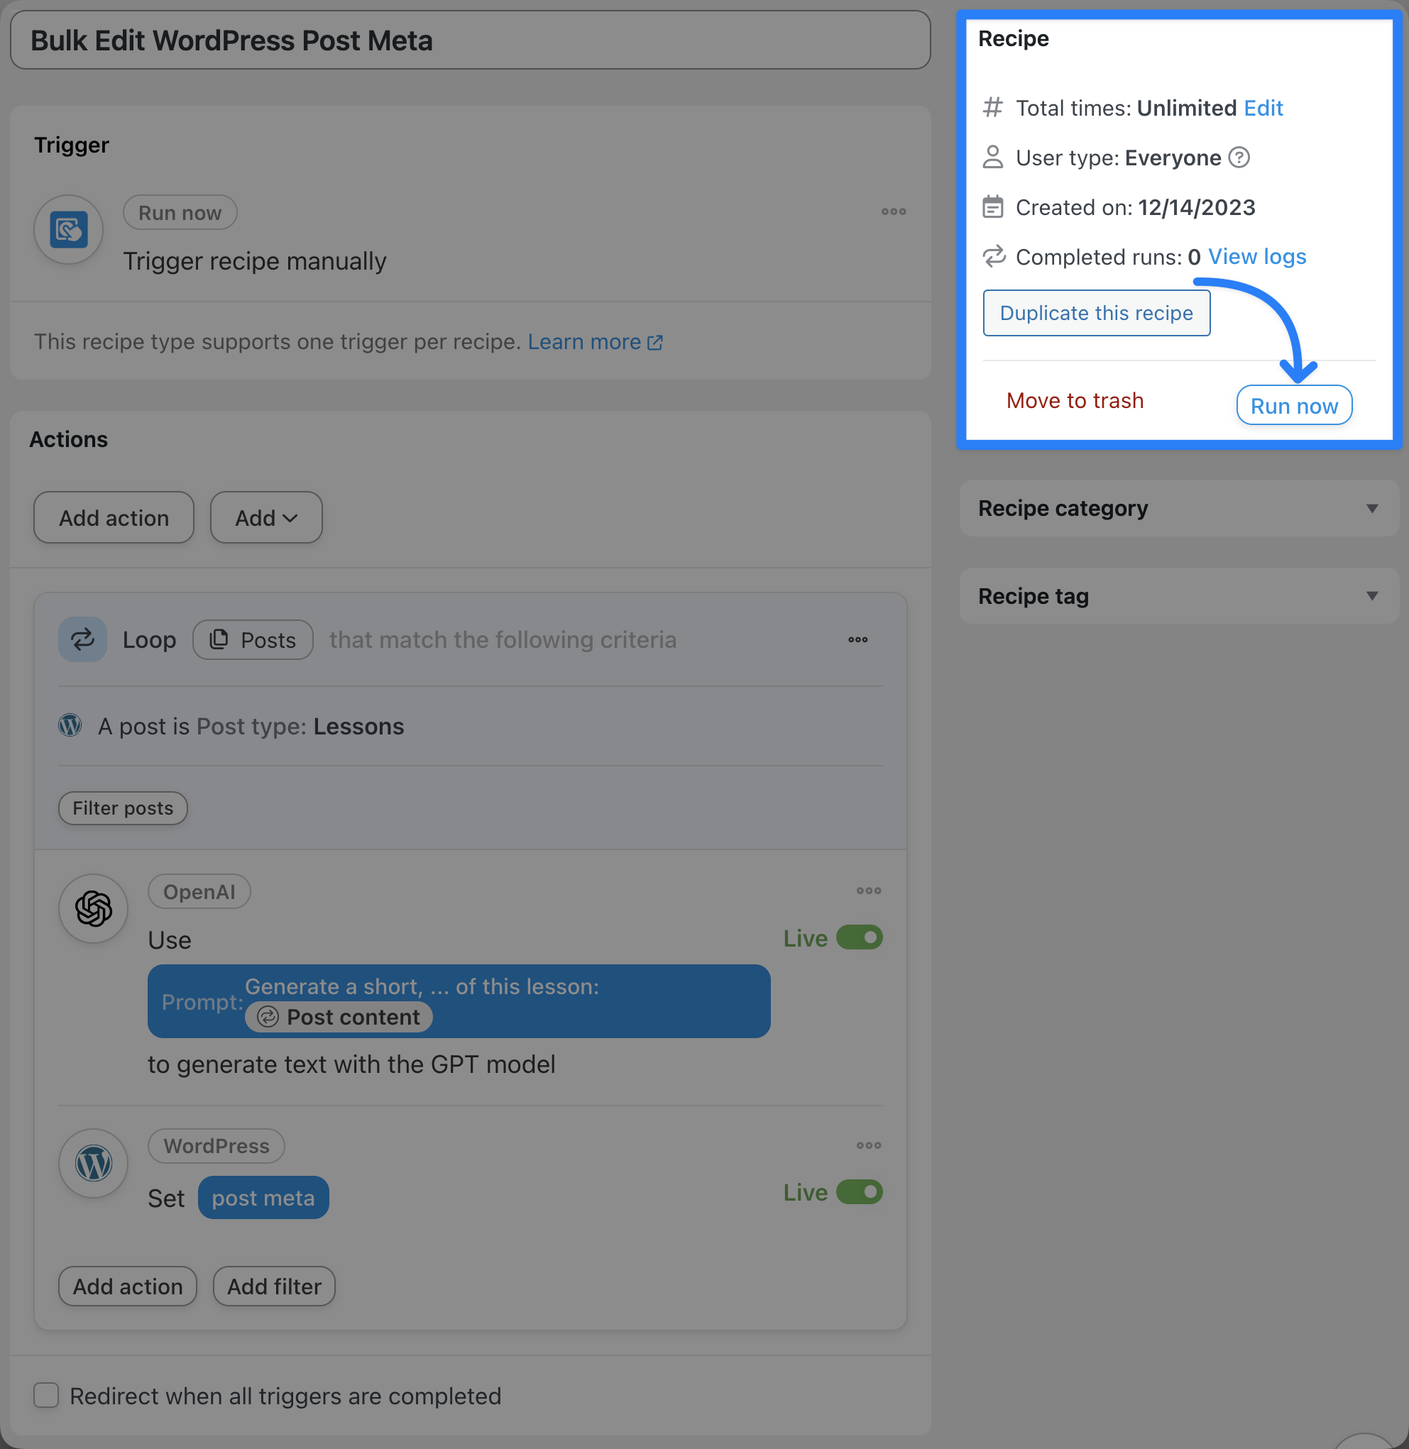Open the View logs link

pyautogui.click(x=1256, y=257)
